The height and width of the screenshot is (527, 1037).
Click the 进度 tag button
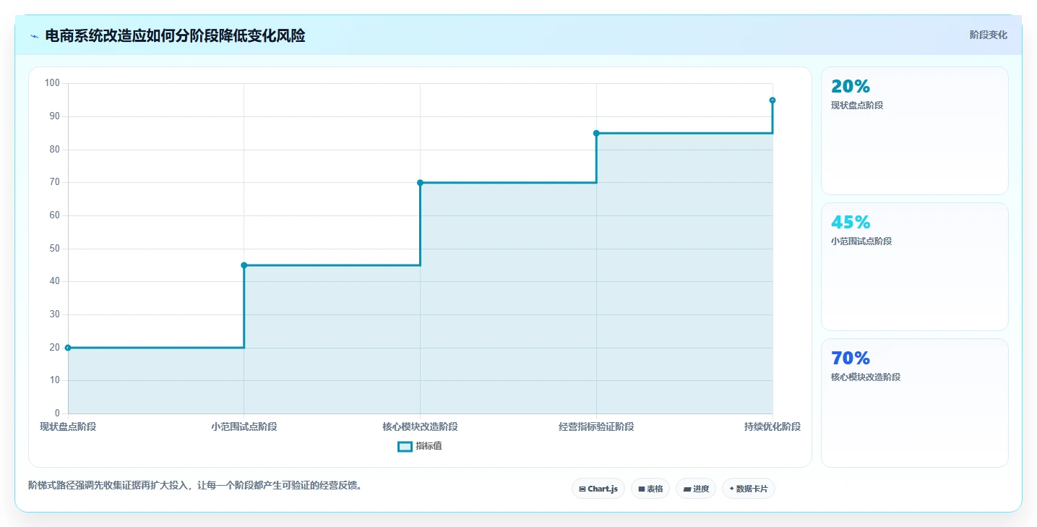tap(696, 489)
